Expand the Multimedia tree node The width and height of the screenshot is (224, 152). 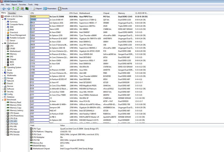pyautogui.click(x=2, y=76)
